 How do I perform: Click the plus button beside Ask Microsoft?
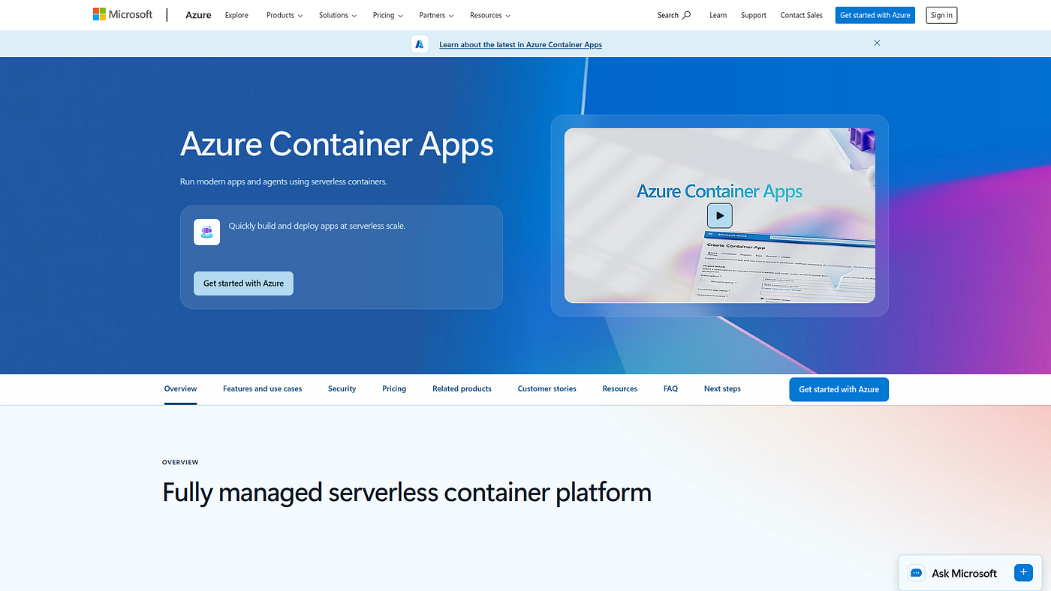tap(1023, 572)
